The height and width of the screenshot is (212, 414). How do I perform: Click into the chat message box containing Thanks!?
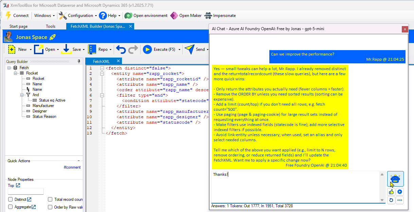(295, 187)
